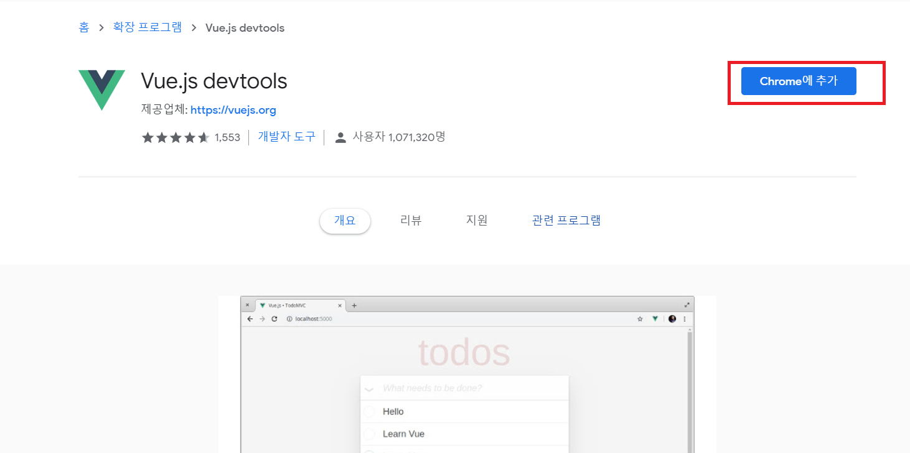Select the 개요 tab
Screen dimensions: 910x453
pyautogui.click(x=345, y=221)
